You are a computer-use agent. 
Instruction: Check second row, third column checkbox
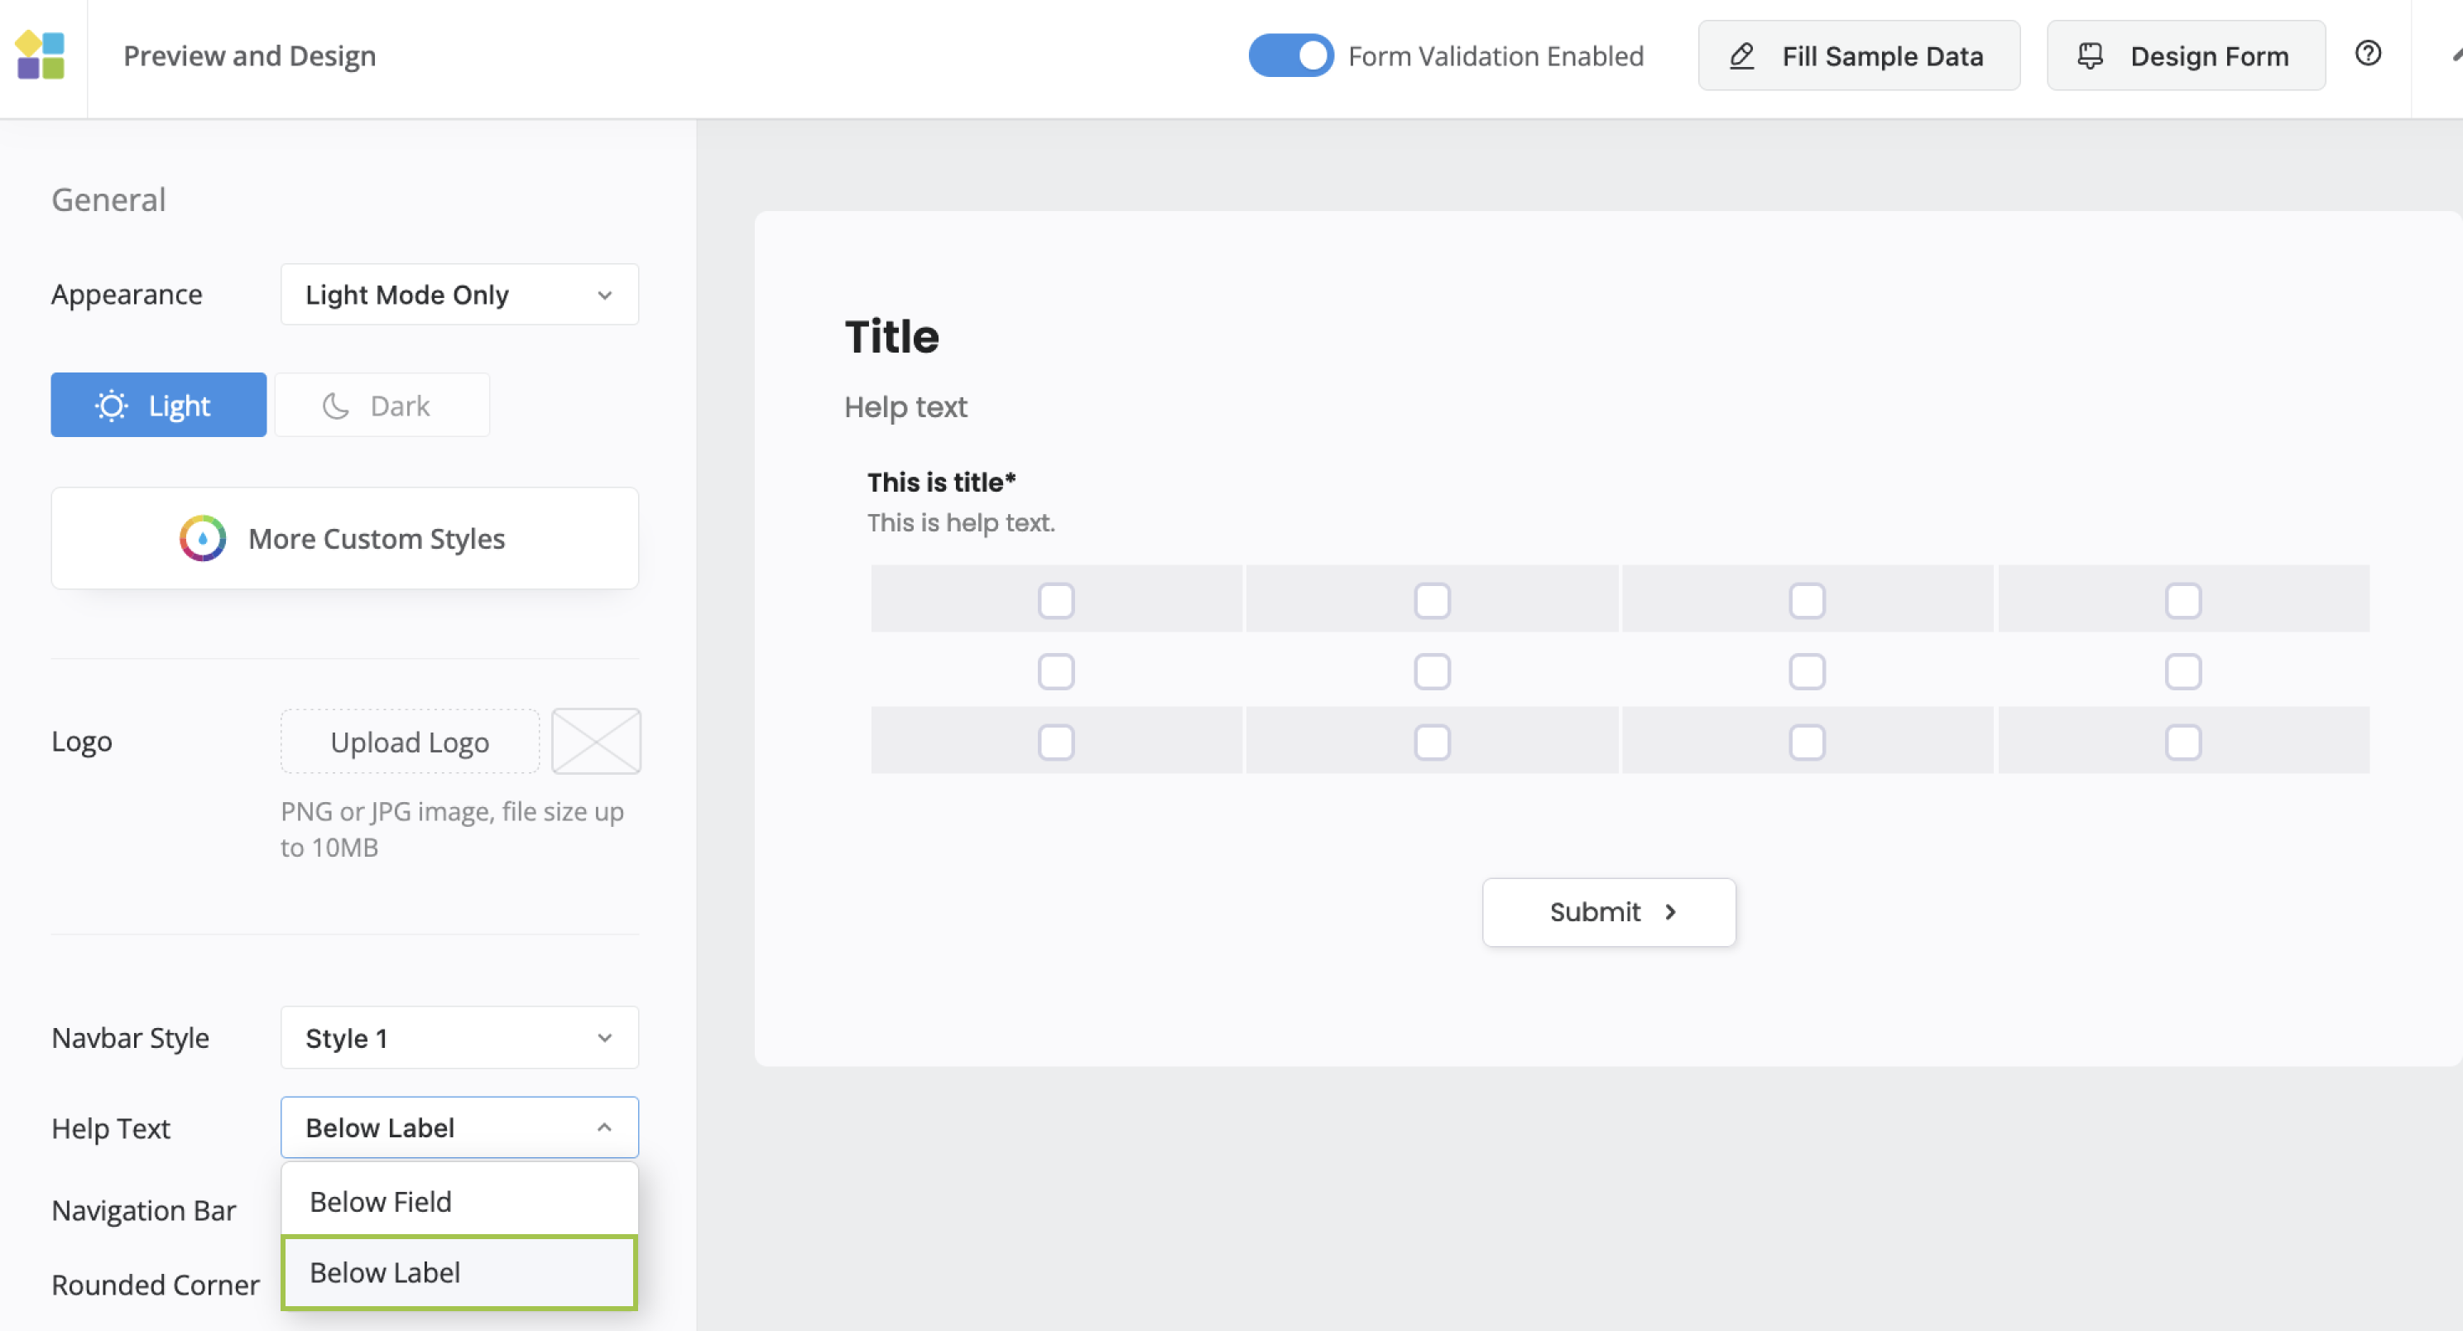[1807, 671]
